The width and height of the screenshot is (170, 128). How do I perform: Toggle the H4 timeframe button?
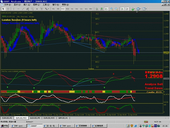(x=76, y=9)
